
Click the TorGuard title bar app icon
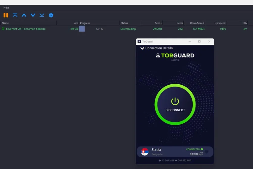pos(139,42)
